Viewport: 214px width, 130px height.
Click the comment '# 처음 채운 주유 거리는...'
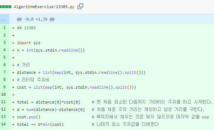pyautogui.click(x=148, y=110)
